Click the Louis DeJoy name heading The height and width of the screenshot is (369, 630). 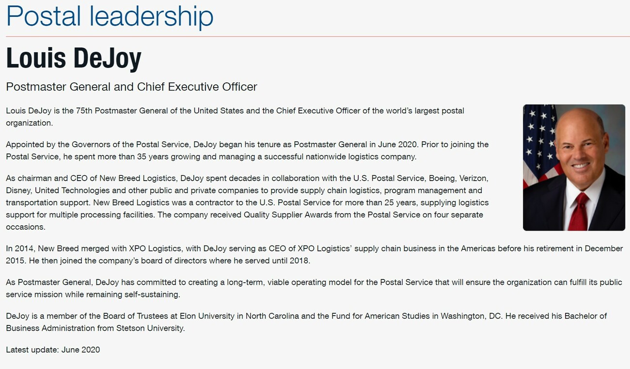(74, 58)
